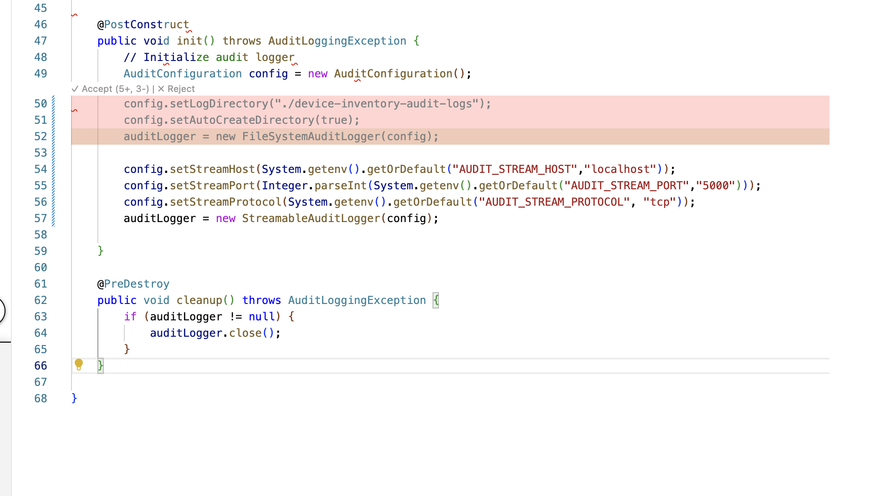The image size is (876, 496).
Task: Click the Accept checkmark icon
Action: point(75,89)
